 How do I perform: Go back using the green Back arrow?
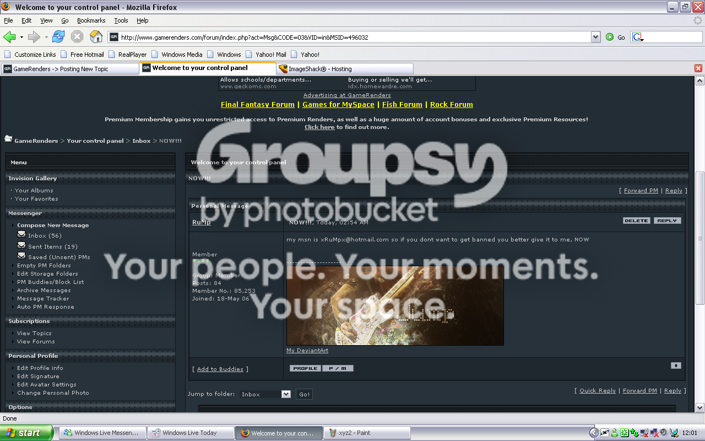point(9,37)
